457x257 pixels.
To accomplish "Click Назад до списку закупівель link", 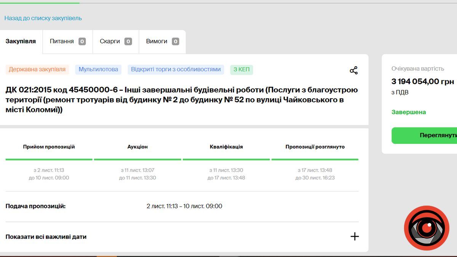I will pos(43,18).
